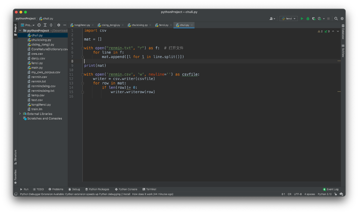Select cws.csv in project tree
Image resolution: width=359 pixels, height=214 pixels.
35,54
